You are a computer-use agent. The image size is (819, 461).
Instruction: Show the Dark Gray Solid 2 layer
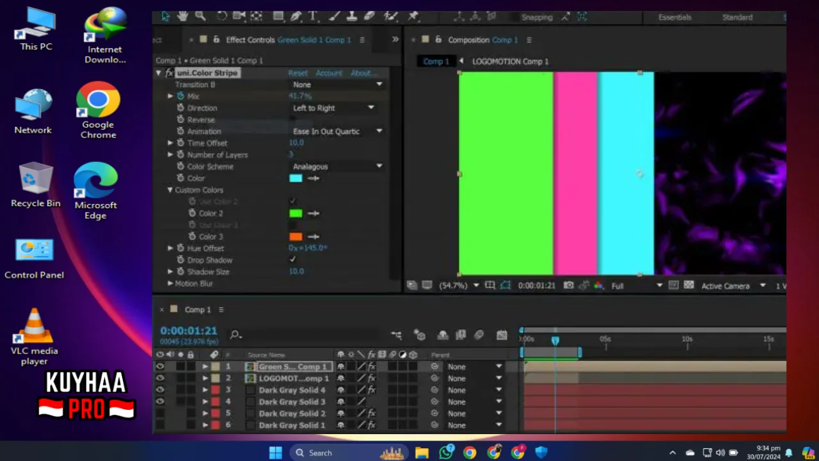tap(160, 414)
